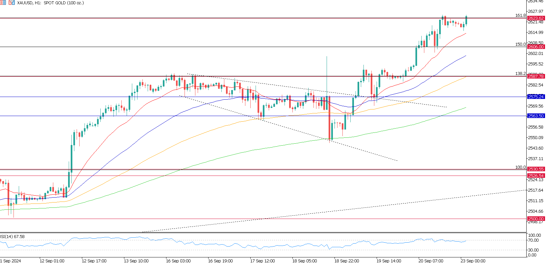
Task: Click the XAUUSD, H1 SPOT GOLD chart title
Action: [50, 3]
